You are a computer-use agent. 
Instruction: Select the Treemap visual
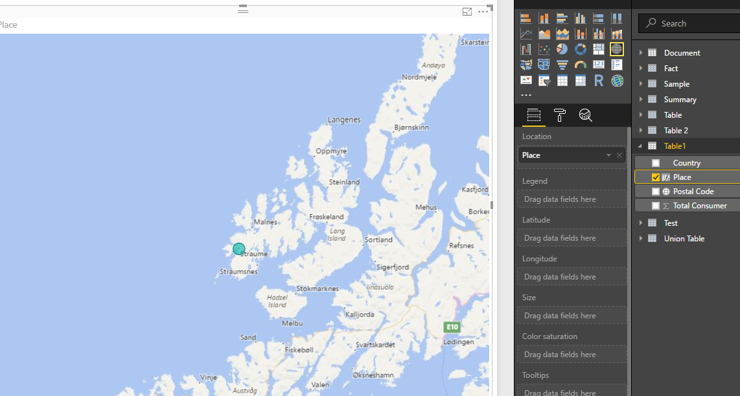(599, 49)
